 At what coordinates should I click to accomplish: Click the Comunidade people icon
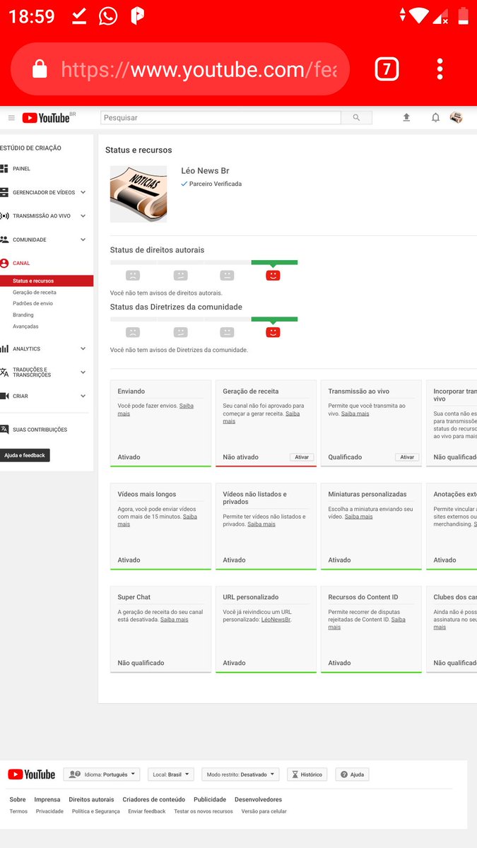4,240
